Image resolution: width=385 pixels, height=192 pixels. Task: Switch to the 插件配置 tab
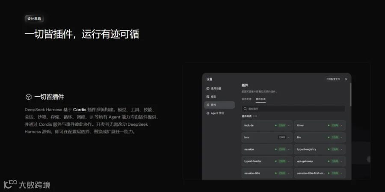(x=246, y=99)
